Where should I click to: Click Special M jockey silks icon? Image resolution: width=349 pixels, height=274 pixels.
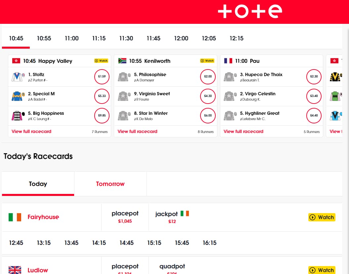17,96
